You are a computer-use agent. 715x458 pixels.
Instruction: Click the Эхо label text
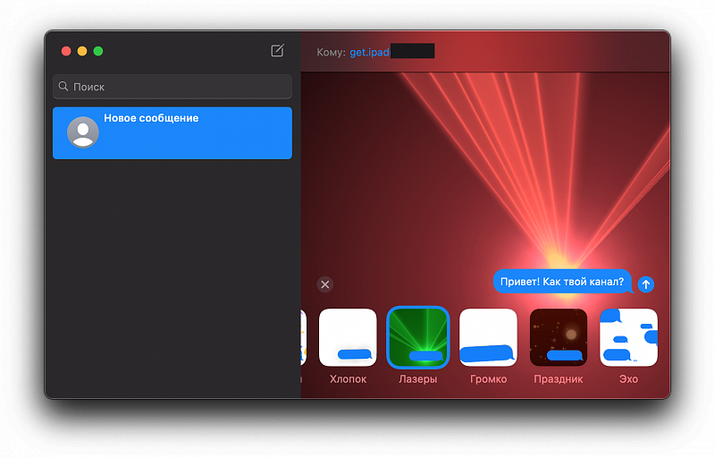click(x=628, y=379)
